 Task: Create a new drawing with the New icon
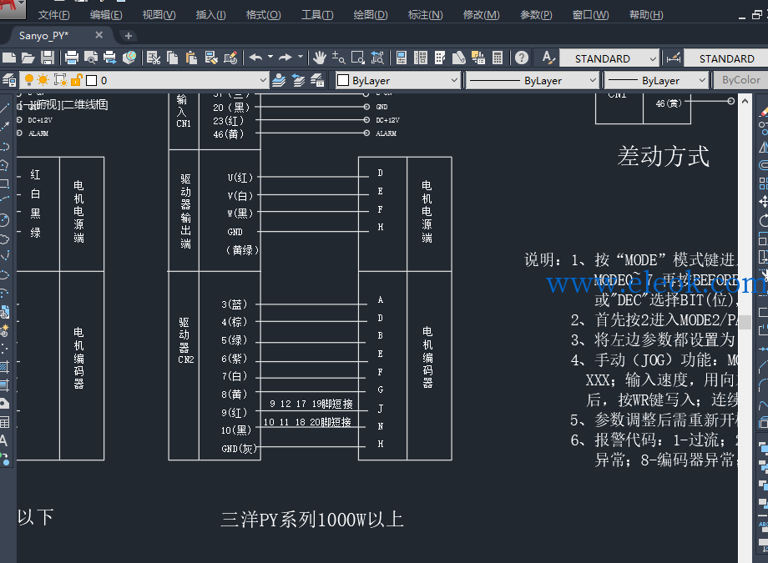pos(9,58)
